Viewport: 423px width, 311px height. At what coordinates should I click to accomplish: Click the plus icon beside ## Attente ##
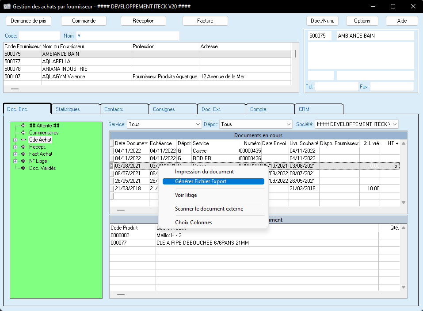23,126
